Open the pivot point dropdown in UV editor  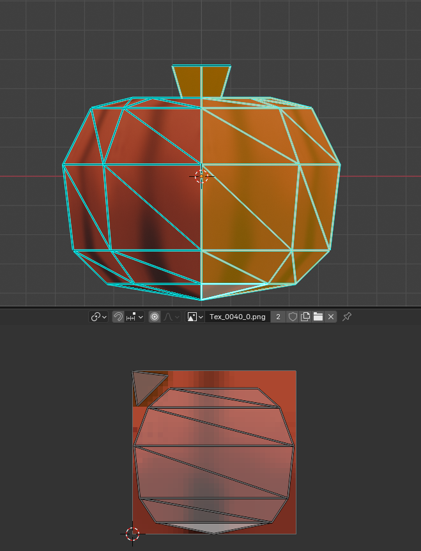[98, 317]
